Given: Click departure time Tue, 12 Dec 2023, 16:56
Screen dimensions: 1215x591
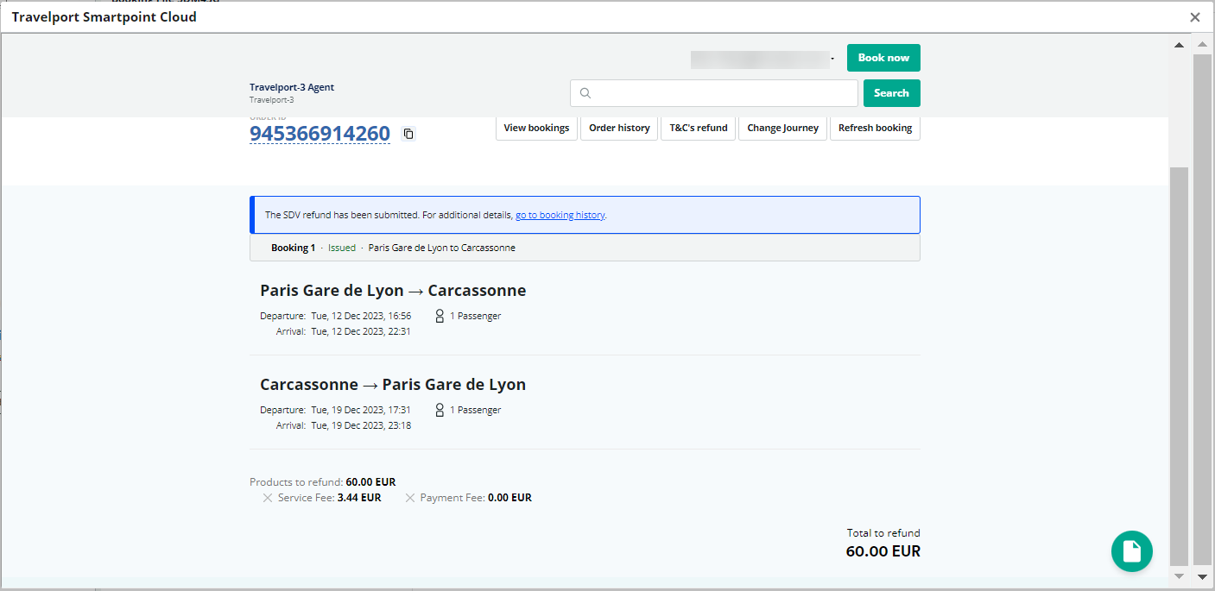Looking at the screenshot, I should 361,316.
